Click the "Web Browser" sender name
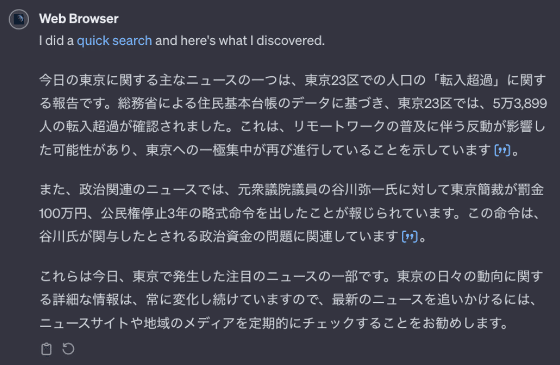The height and width of the screenshot is (365, 560). point(79,19)
